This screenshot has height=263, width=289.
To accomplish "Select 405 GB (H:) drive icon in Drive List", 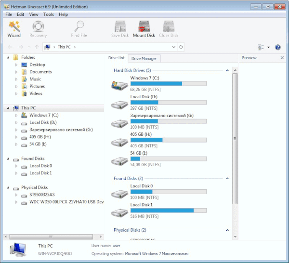I will [119, 143].
